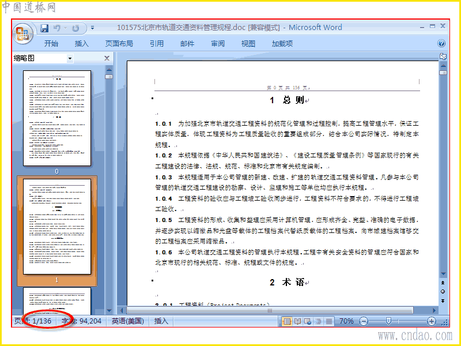
Task: Switch to Full Screen Reading view
Action: pyautogui.click(x=297, y=321)
